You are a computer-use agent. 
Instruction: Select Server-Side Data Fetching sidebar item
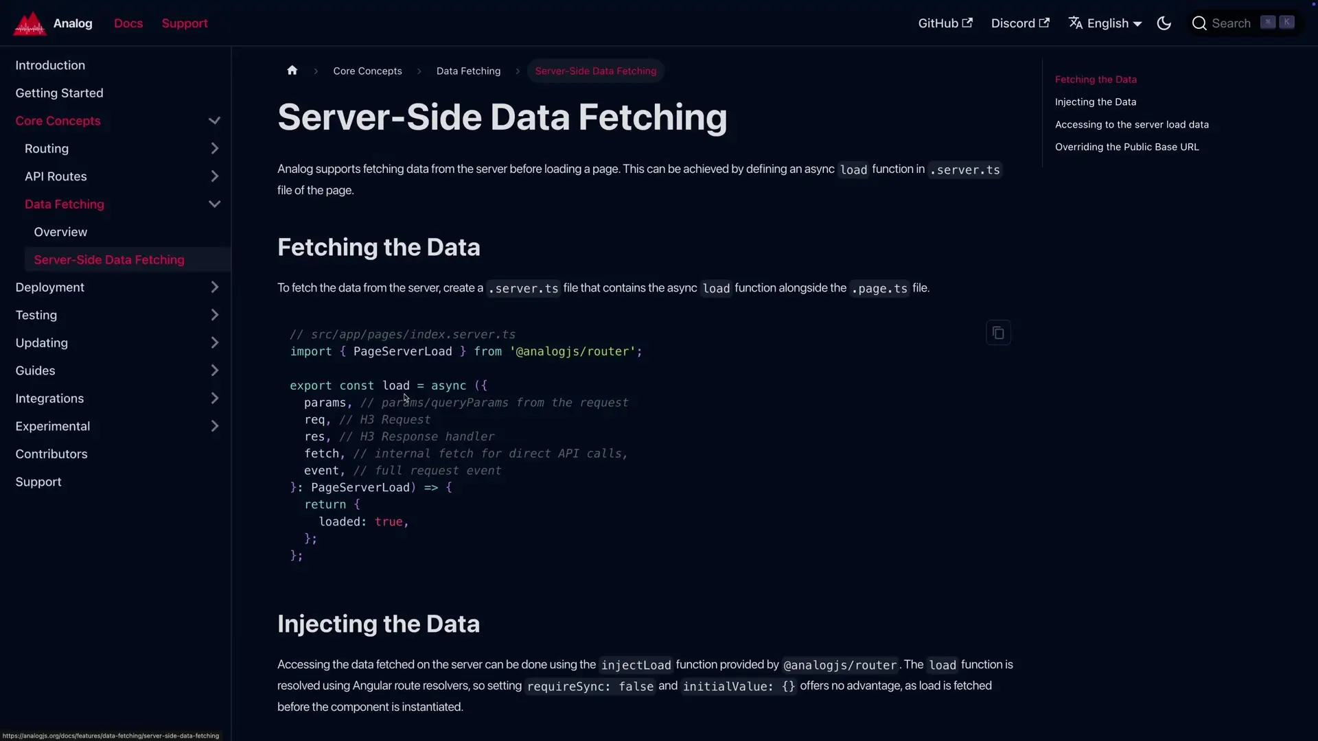point(109,260)
